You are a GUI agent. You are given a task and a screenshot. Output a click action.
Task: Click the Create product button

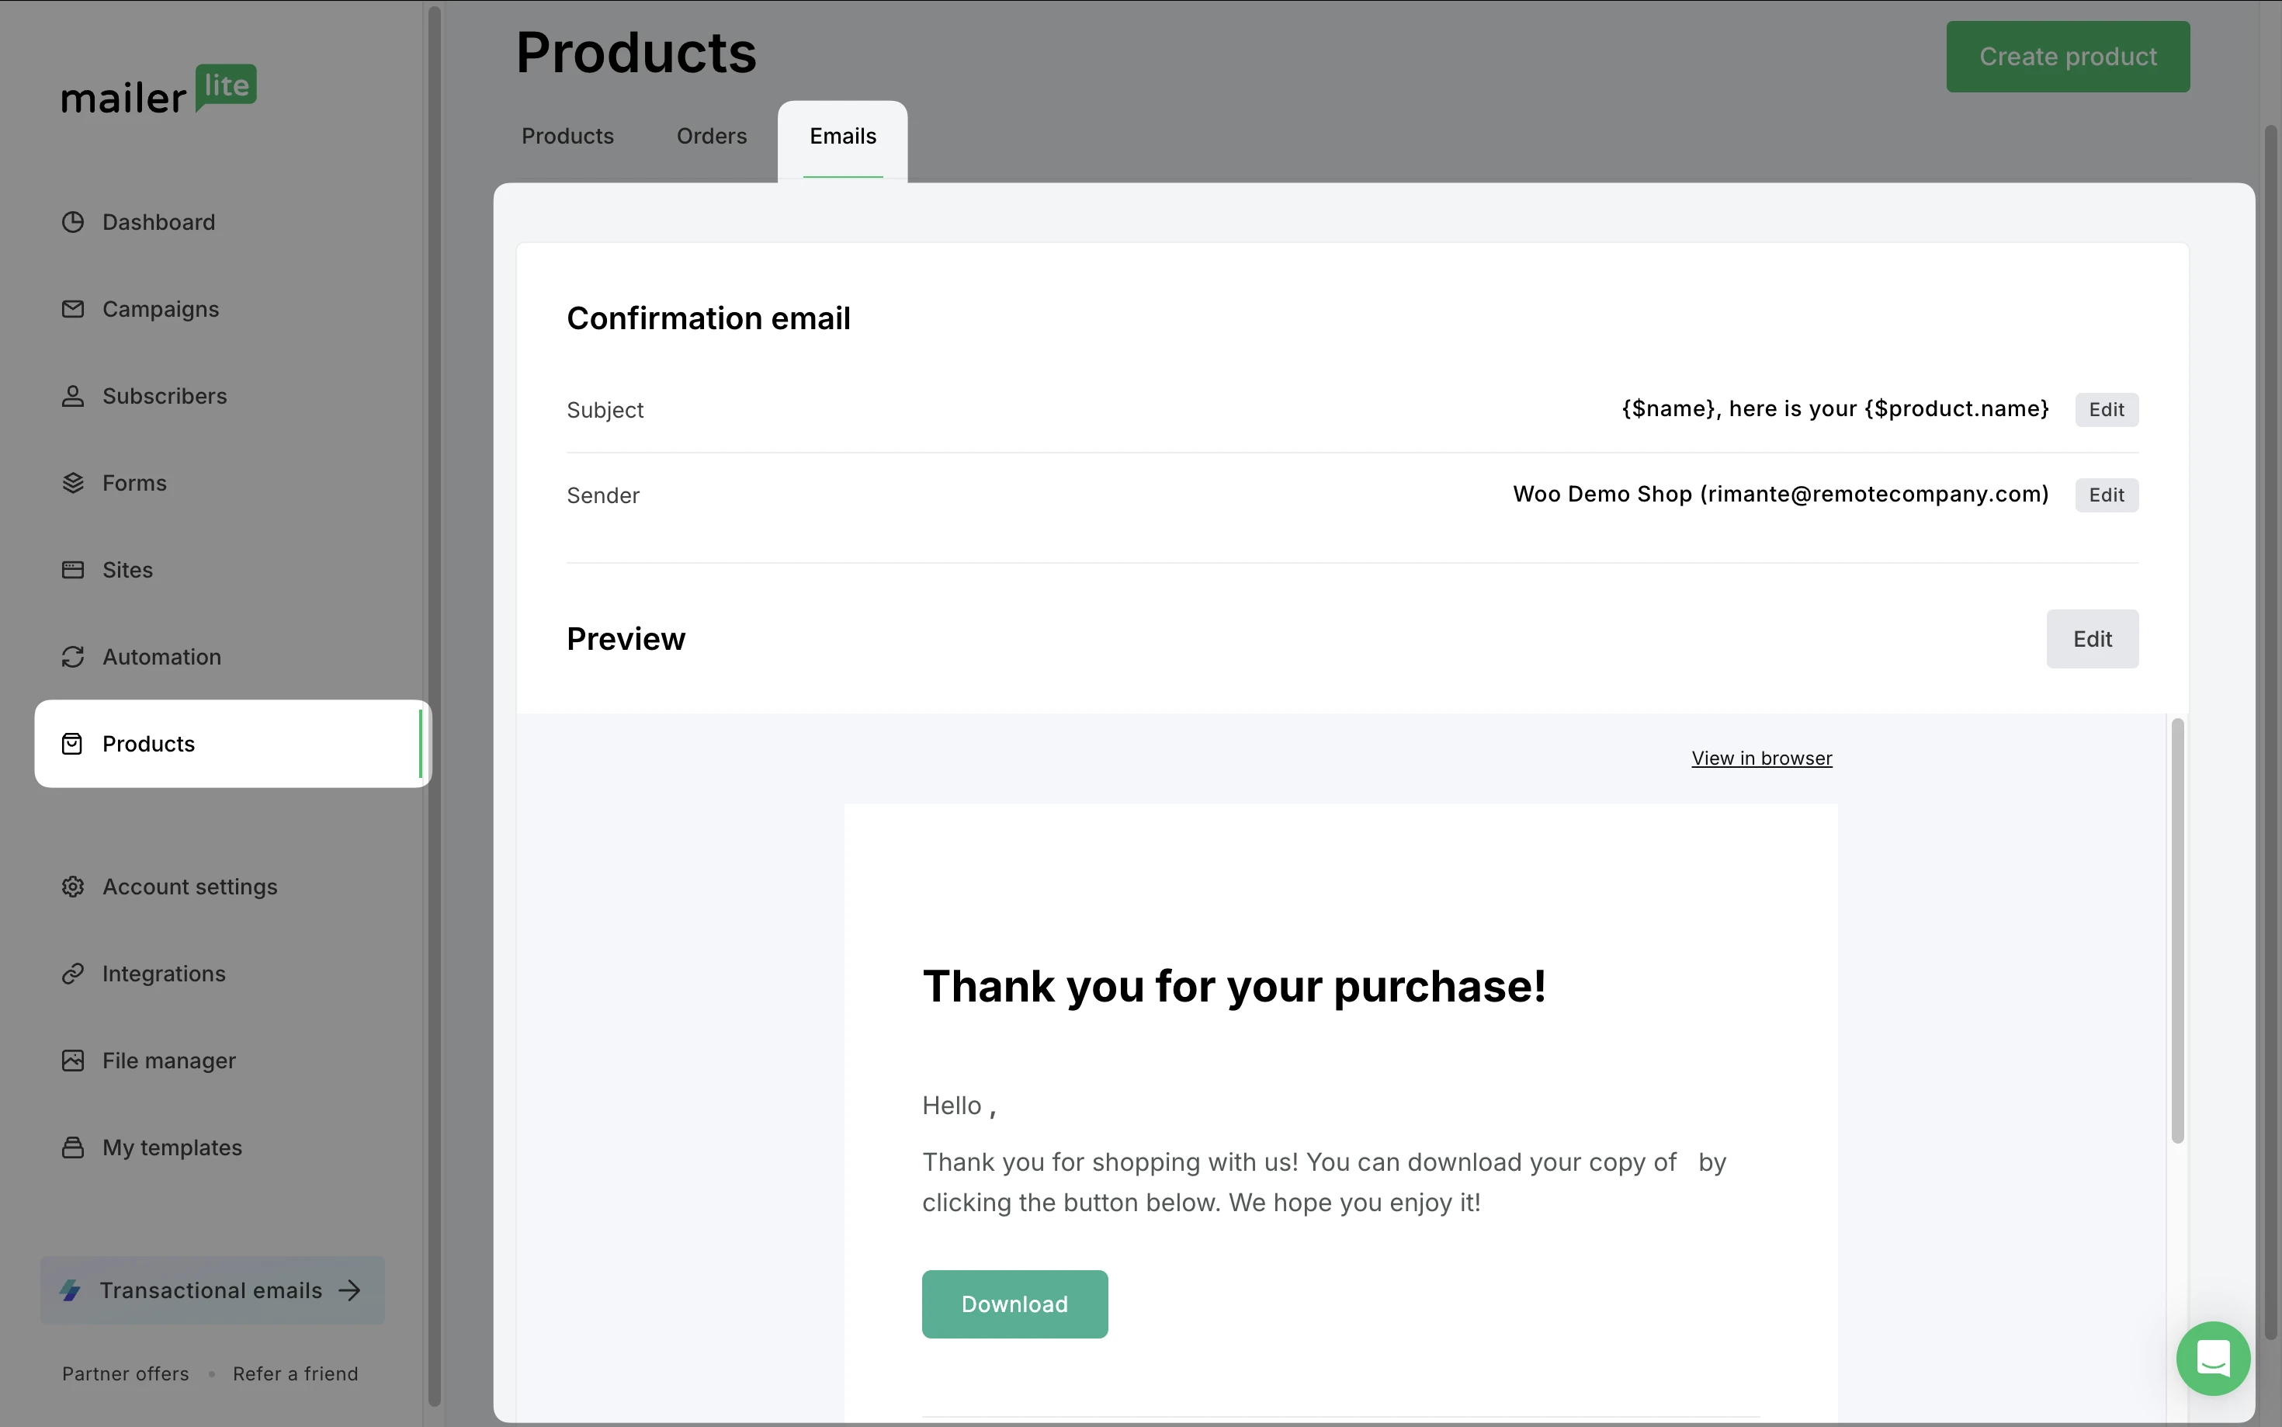coord(2068,57)
